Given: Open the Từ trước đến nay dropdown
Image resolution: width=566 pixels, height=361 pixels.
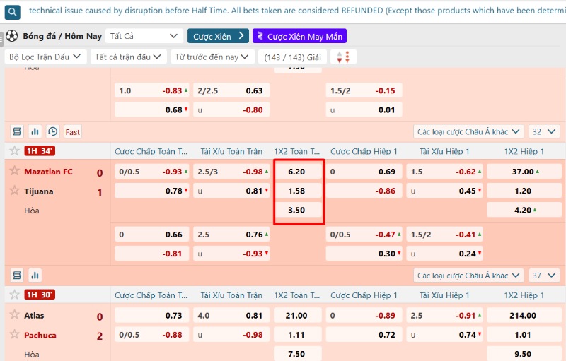Looking at the screenshot, I should coord(212,57).
